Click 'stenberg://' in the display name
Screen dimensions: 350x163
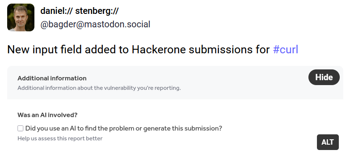click(x=97, y=11)
